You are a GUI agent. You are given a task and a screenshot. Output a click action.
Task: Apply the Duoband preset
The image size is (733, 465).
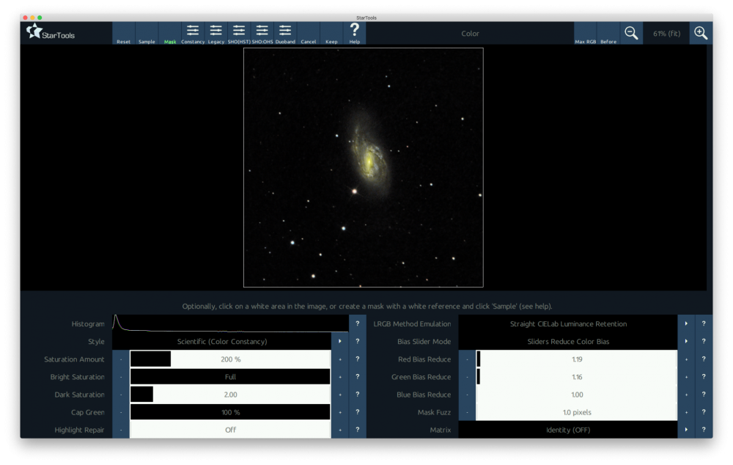click(x=285, y=33)
